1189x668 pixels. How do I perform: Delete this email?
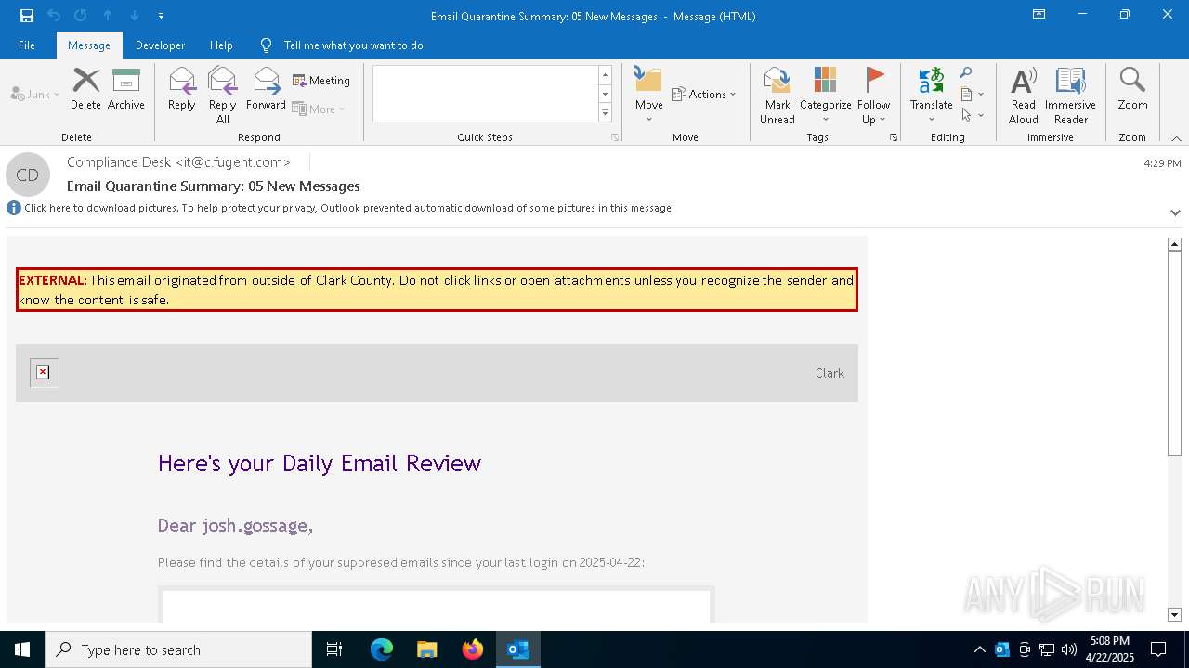pyautogui.click(x=85, y=89)
